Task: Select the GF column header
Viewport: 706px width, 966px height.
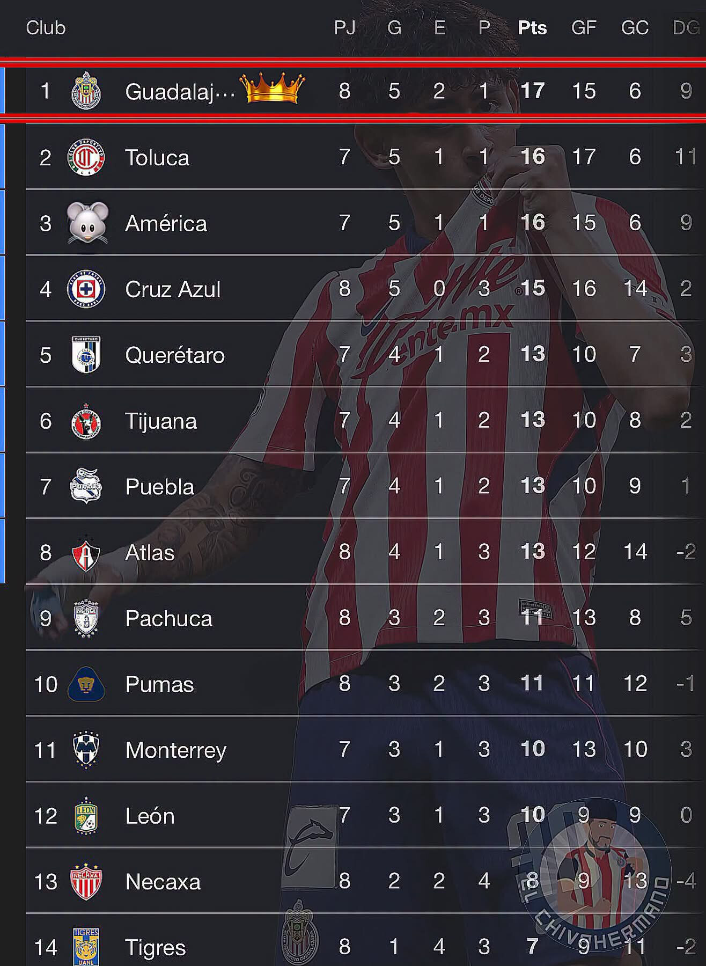Action: pos(584,28)
